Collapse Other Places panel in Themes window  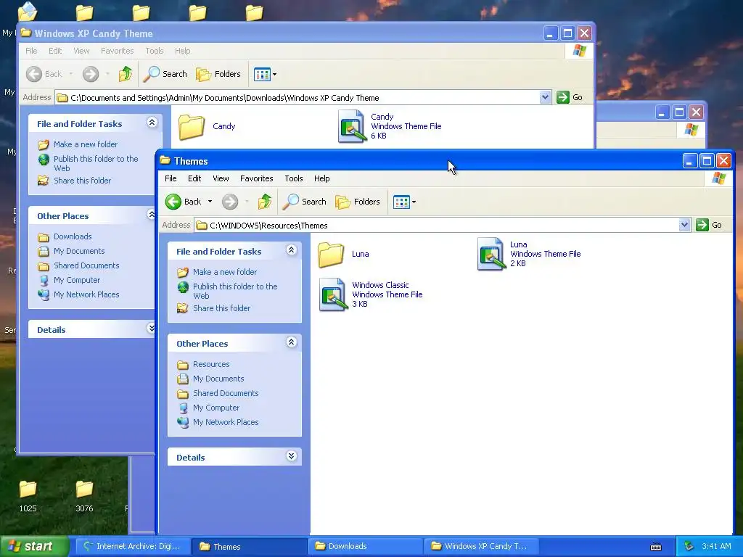292,342
